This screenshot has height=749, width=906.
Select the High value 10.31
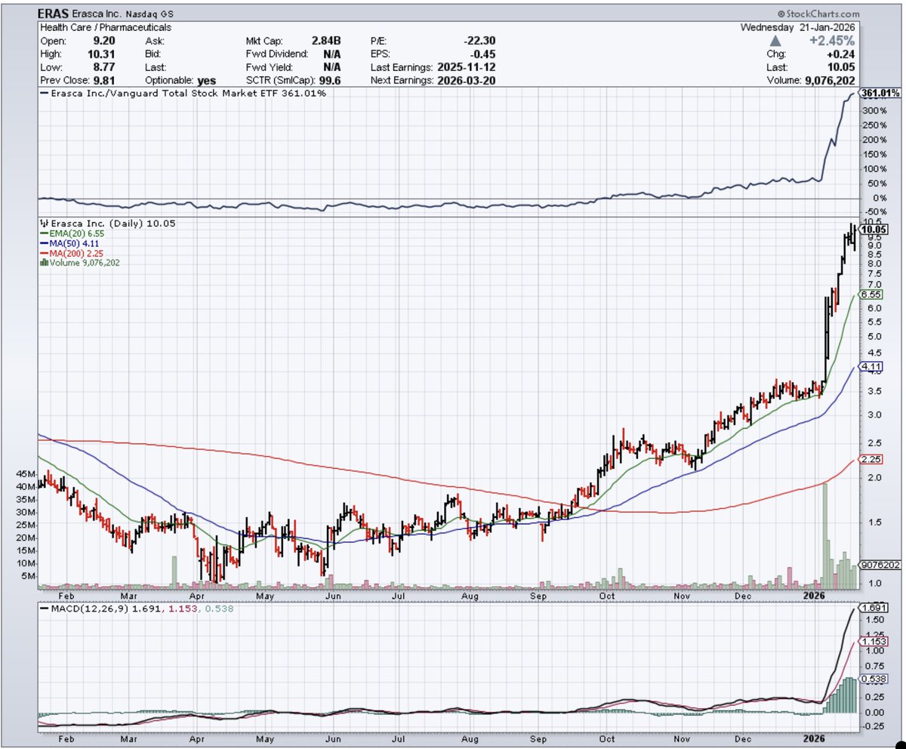101,54
